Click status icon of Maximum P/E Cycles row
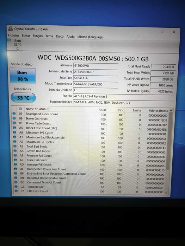185x246 pixels. coord(15,142)
